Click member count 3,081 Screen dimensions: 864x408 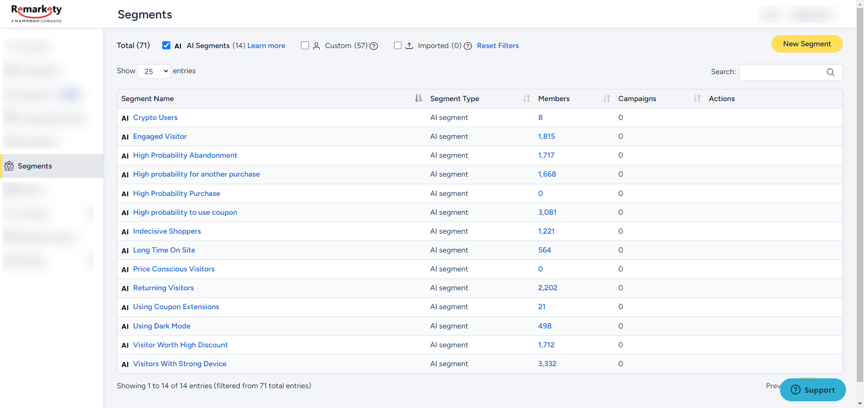coord(547,212)
